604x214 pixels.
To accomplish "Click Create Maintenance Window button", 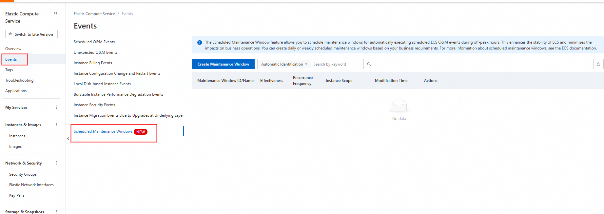I will [223, 64].
